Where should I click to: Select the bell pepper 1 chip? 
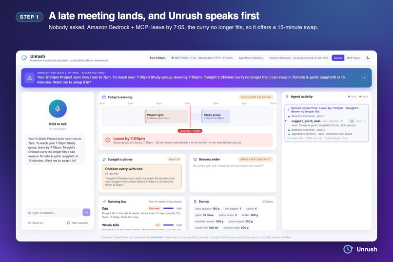pyautogui.click(x=233, y=209)
